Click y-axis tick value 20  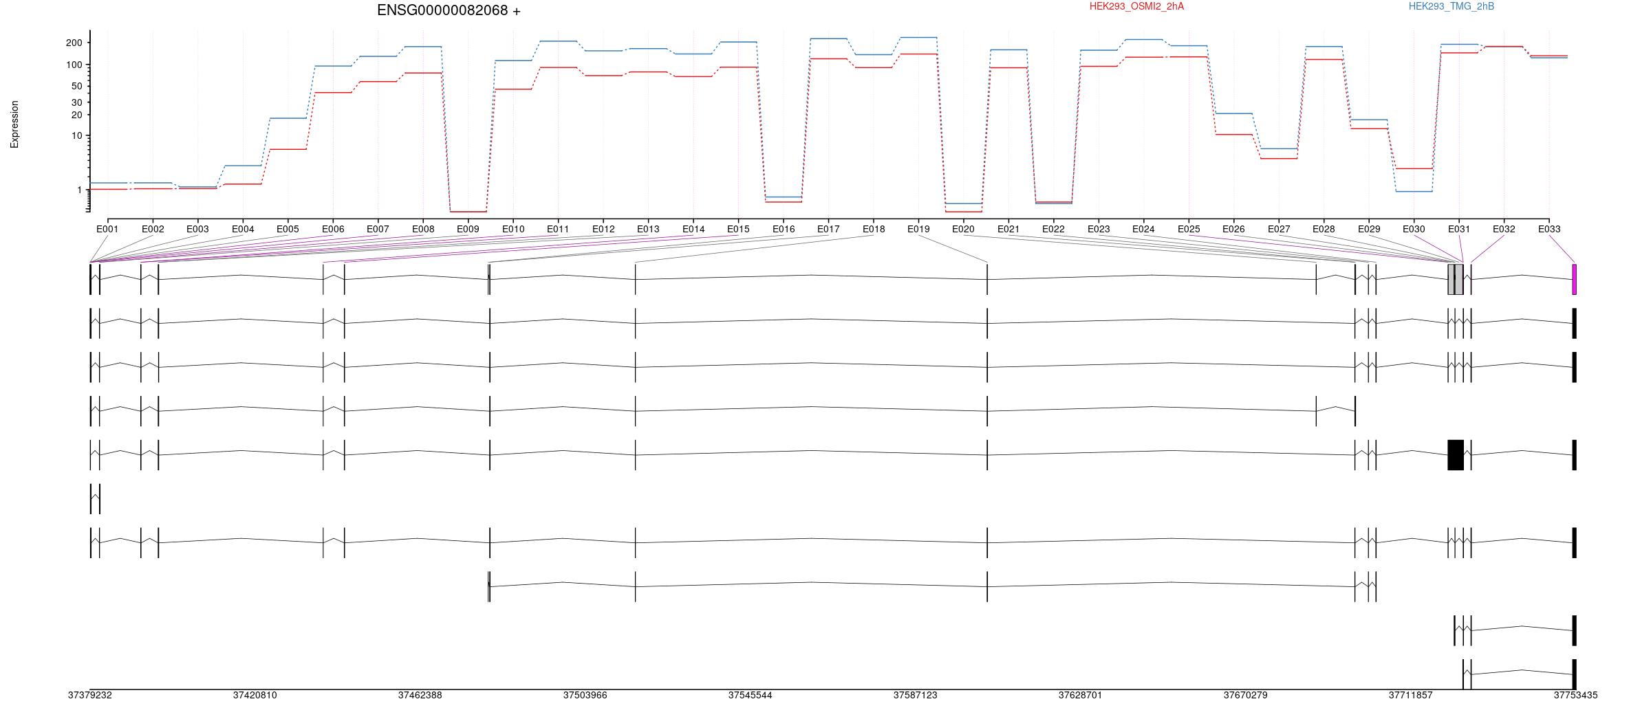(77, 114)
